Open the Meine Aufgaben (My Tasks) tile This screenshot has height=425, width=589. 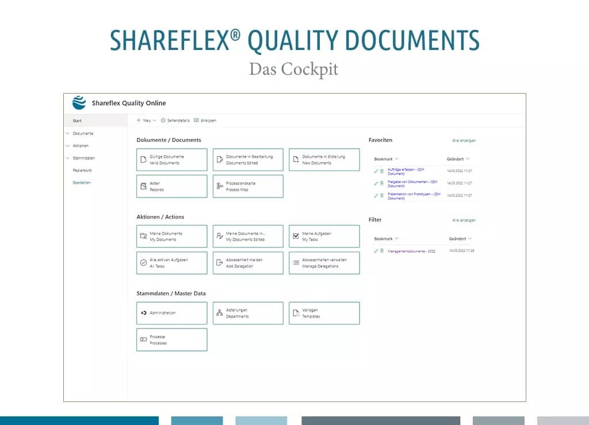pyautogui.click(x=324, y=235)
